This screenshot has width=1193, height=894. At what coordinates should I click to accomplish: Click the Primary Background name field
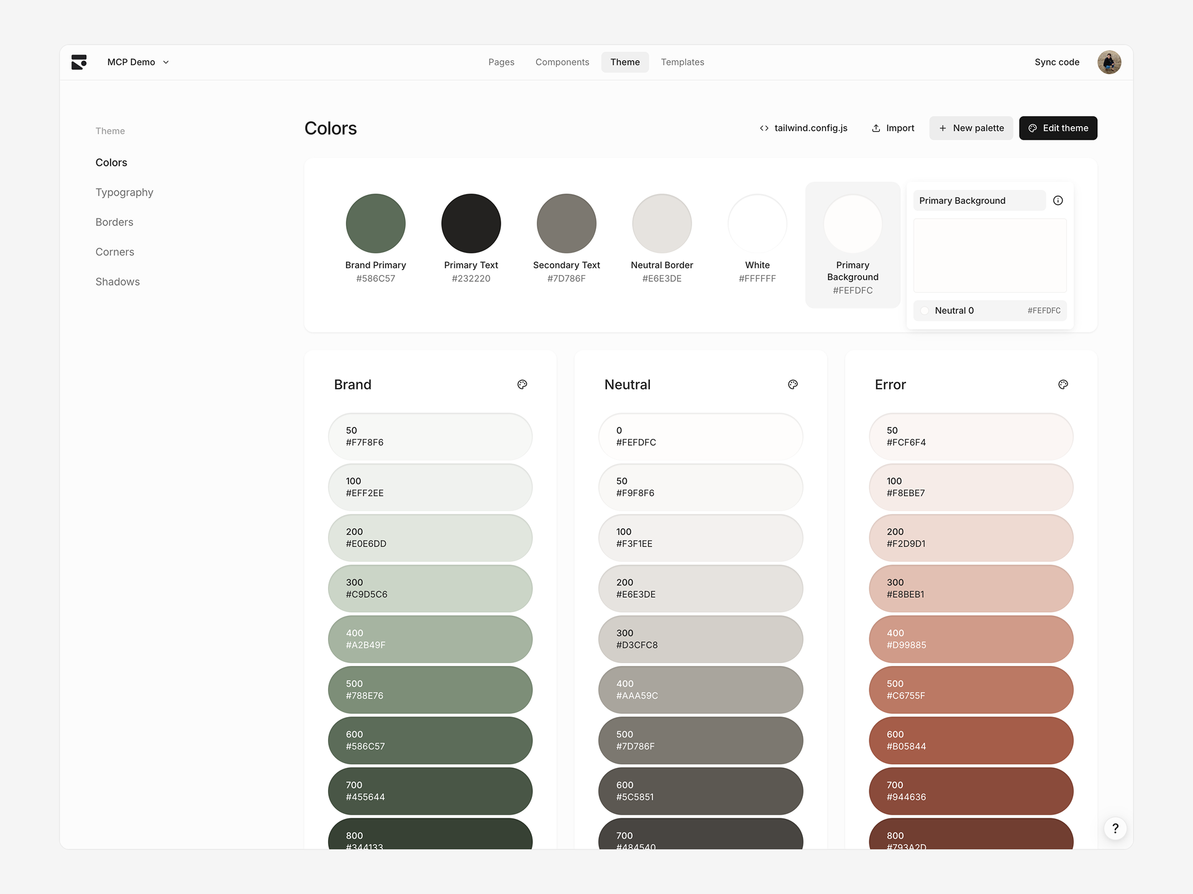(979, 200)
